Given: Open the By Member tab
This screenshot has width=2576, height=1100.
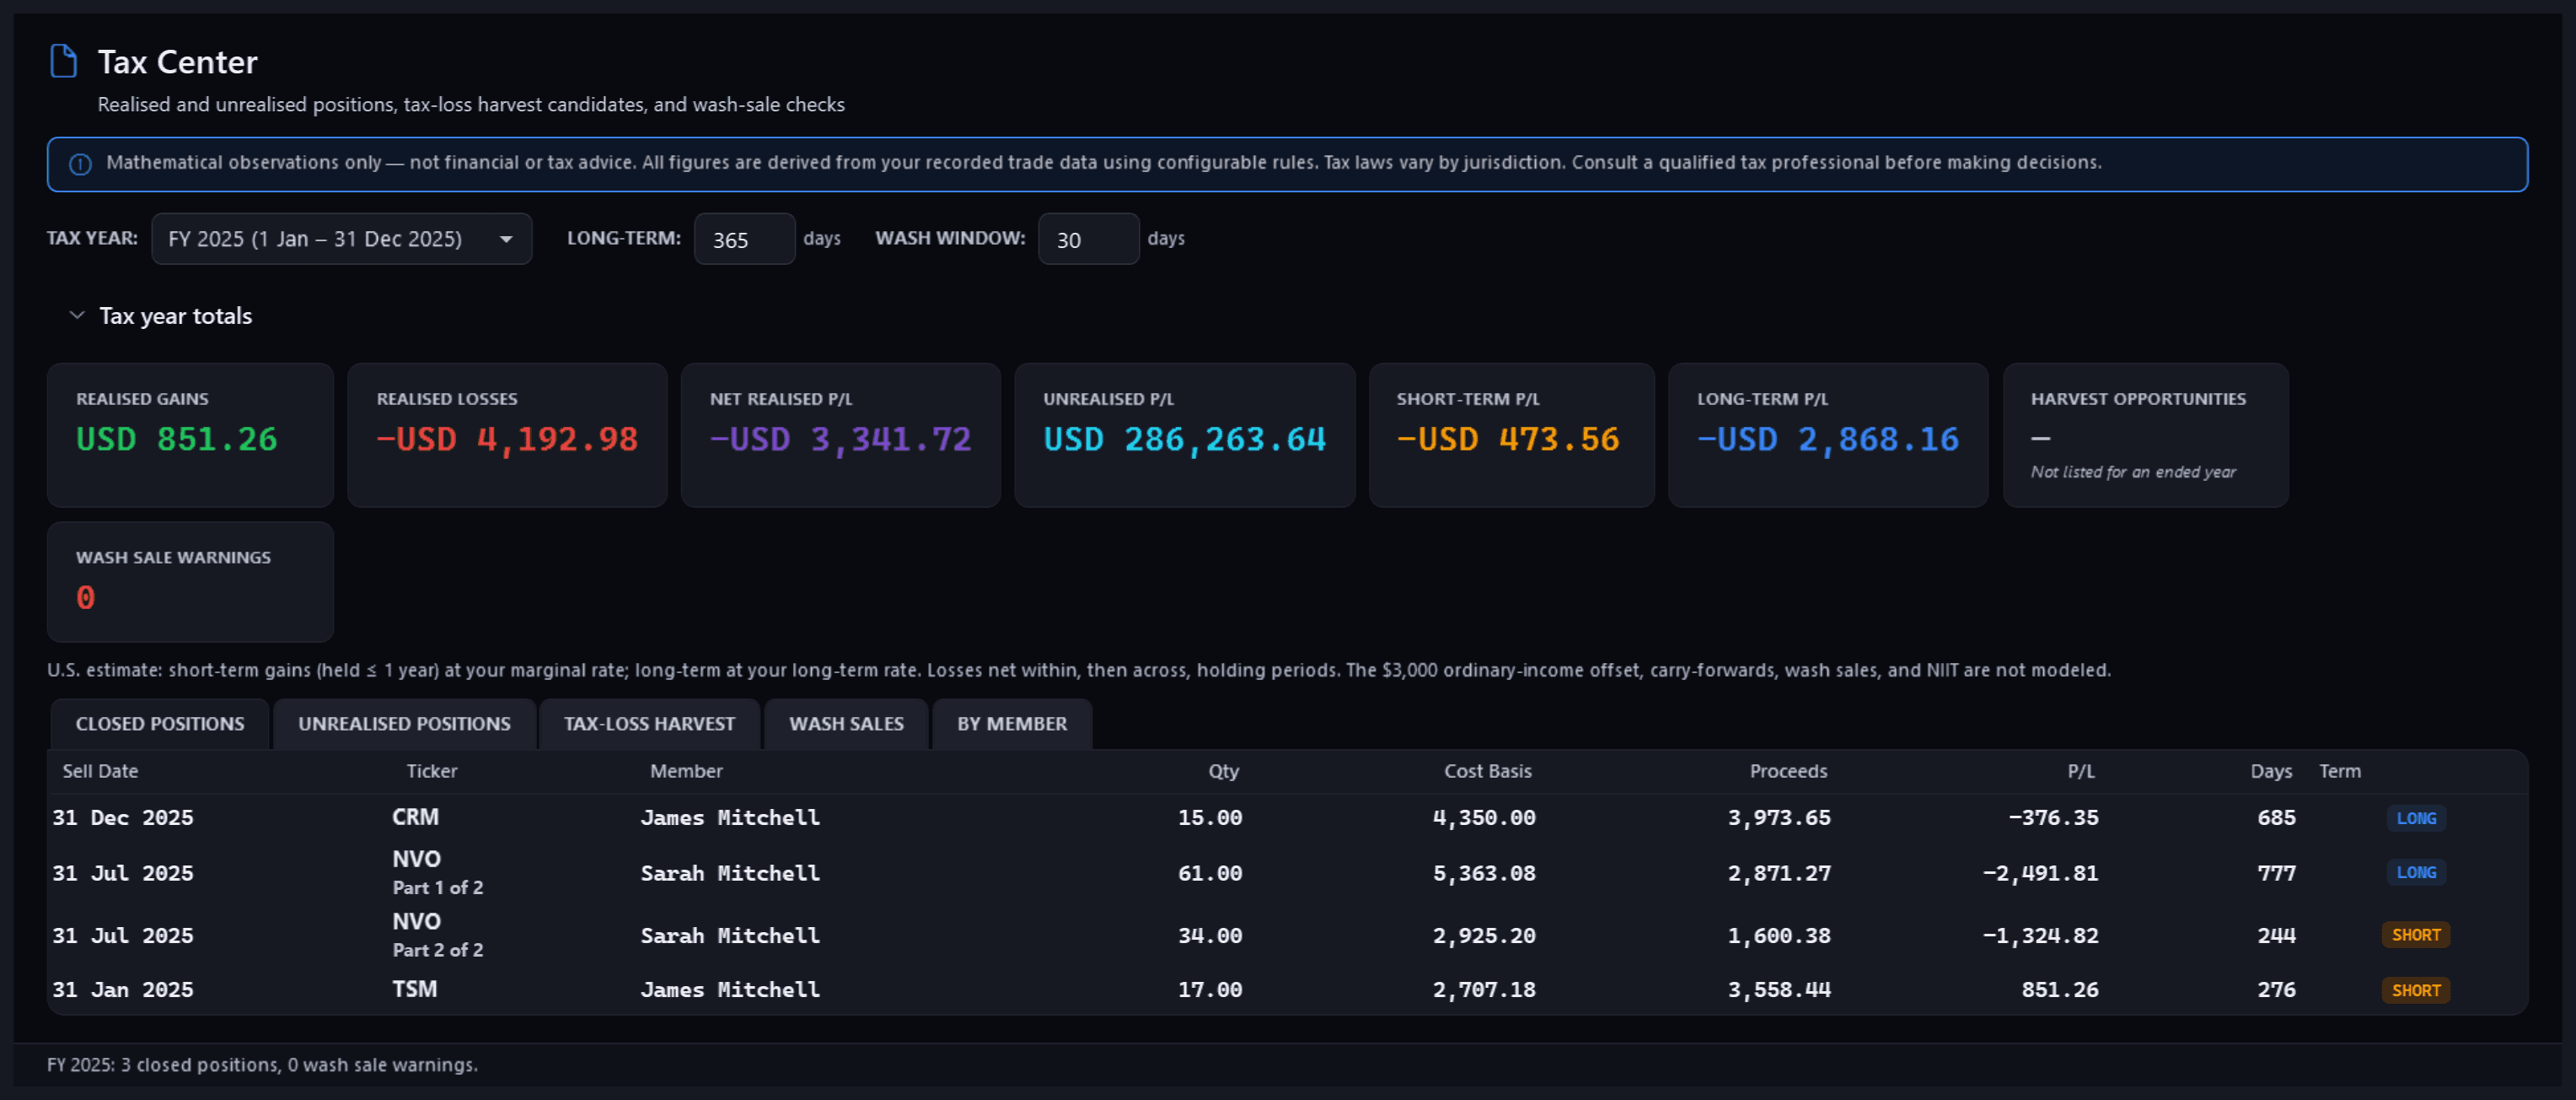Looking at the screenshot, I should coord(1012,724).
